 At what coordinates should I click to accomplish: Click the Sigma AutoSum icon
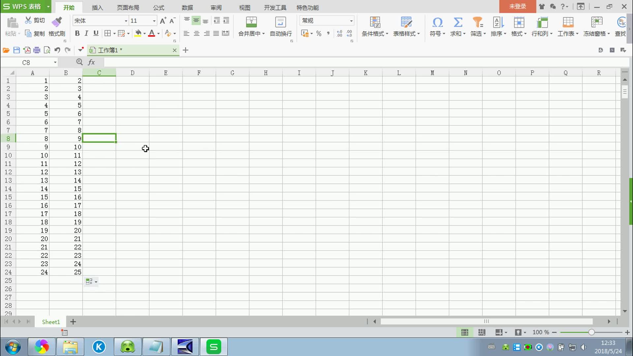458,22
